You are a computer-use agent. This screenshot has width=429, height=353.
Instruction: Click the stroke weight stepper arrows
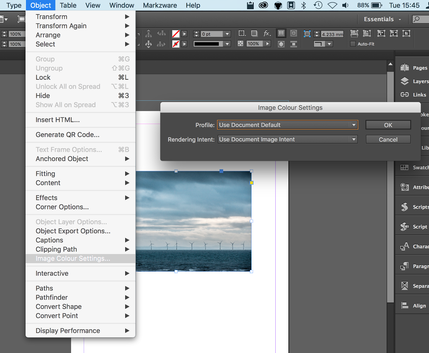coord(197,34)
